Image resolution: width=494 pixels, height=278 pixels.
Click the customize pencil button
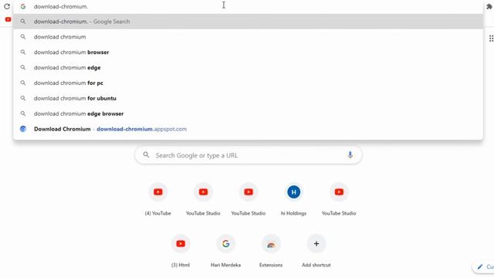point(484,267)
